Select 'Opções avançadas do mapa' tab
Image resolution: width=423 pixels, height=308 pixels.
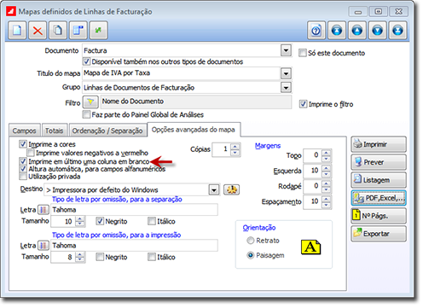pyautogui.click(x=194, y=130)
